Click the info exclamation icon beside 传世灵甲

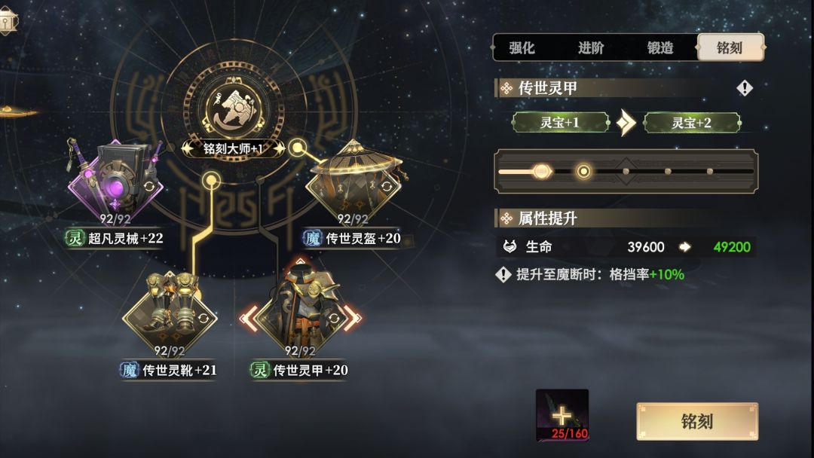tap(745, 88)
